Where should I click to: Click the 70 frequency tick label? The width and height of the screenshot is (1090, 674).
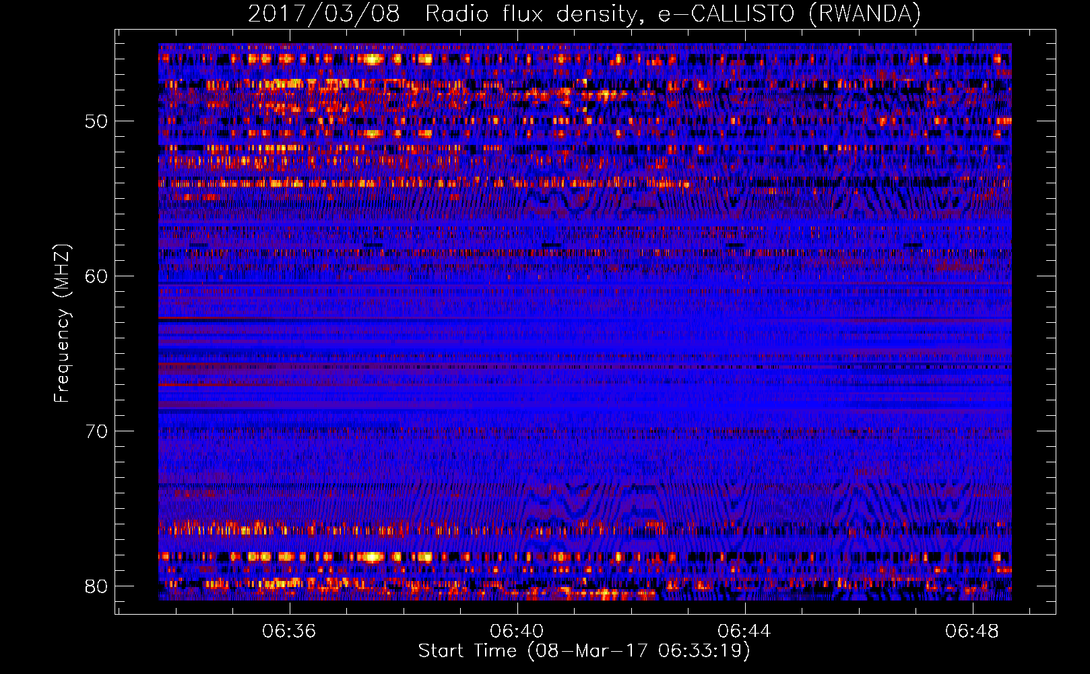[x=96, y=431]
